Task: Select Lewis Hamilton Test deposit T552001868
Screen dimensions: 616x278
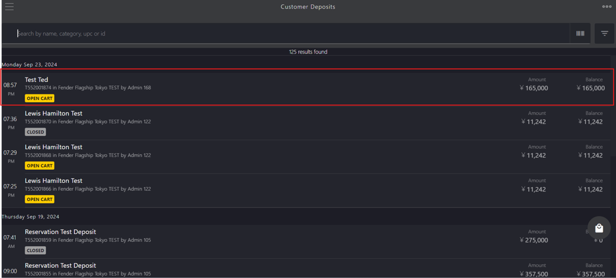Action: [306, 157]
